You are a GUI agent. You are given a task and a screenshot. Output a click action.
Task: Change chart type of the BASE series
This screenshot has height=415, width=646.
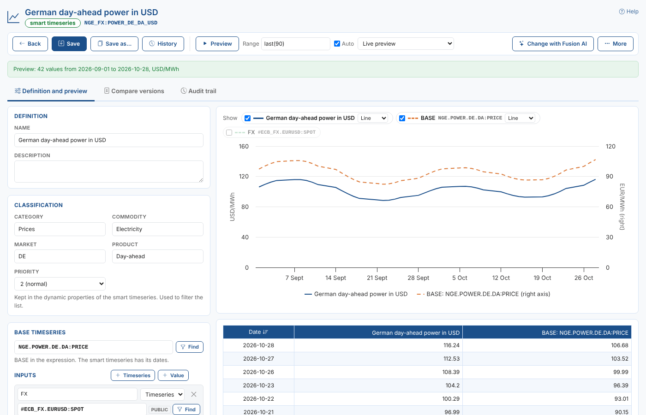(520, 118)
